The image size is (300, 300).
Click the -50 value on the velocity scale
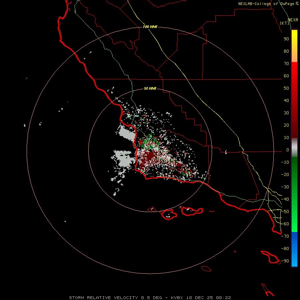(285, 212)
